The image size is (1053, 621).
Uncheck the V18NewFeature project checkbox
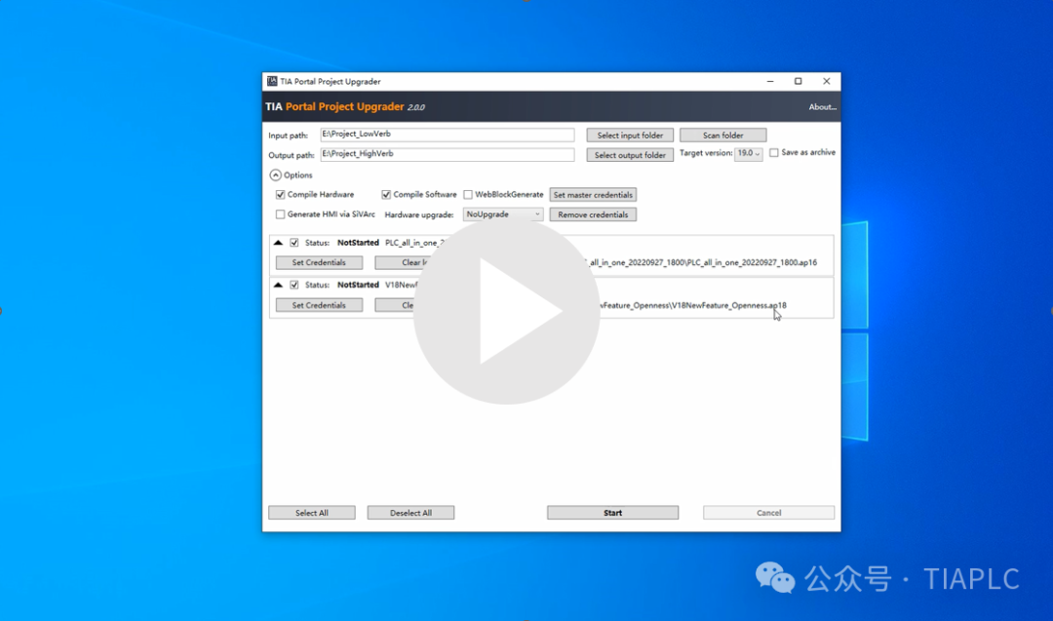(x=294, y=285)
